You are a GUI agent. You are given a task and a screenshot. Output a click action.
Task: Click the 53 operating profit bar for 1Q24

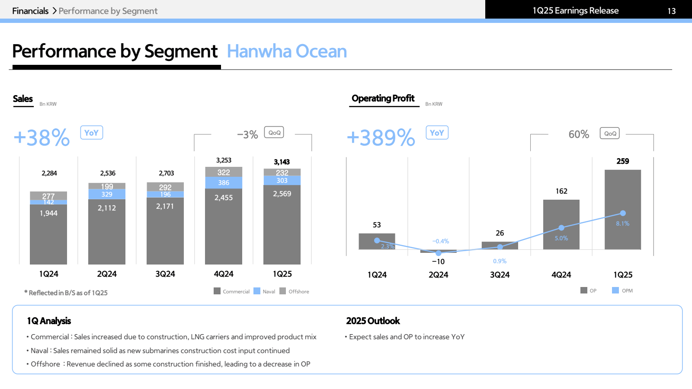377,241
